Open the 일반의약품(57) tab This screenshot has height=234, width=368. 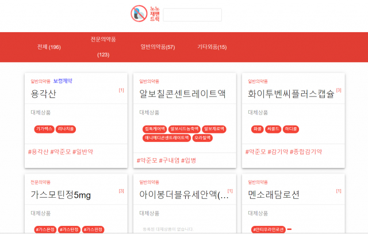pyautogui.click(x=158, y=47)
